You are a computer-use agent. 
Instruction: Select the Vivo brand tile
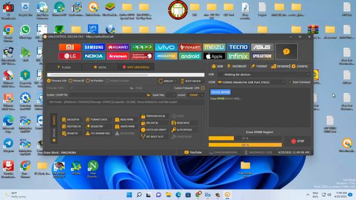click(166, 47)
